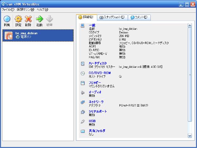Open the ネットワーク settings link
The width and height of the screenshot is (197, 148).
96,102
